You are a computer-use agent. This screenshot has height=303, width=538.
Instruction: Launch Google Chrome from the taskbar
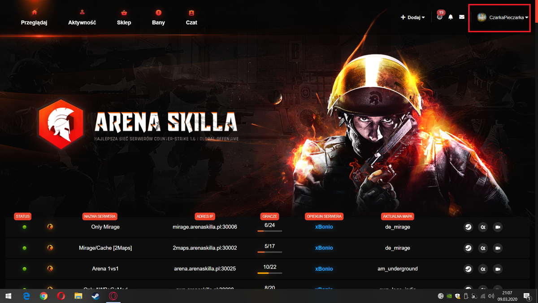point(43,296)
